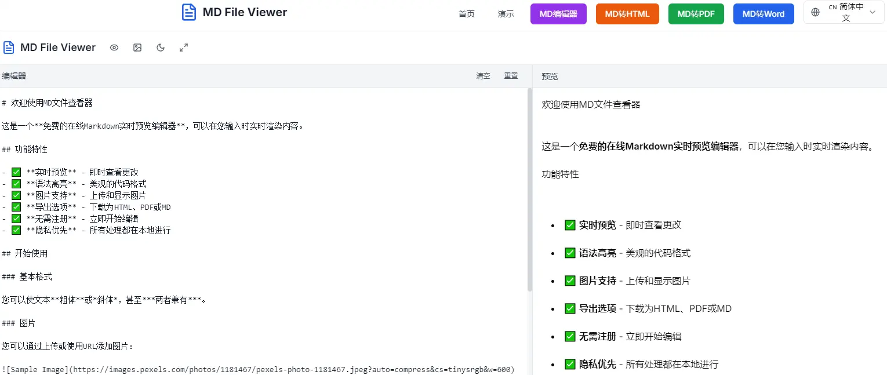Viewport: 887px width, 375px height.
Task: Enable dark mode with the moon icon
Action: tap(161, 48)
